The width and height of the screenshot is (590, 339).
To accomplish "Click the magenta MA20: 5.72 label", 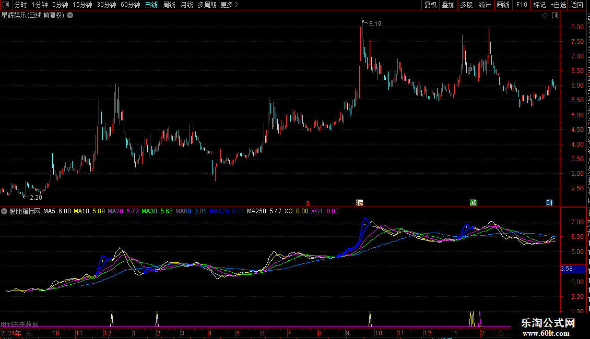I will pos(123,211).
